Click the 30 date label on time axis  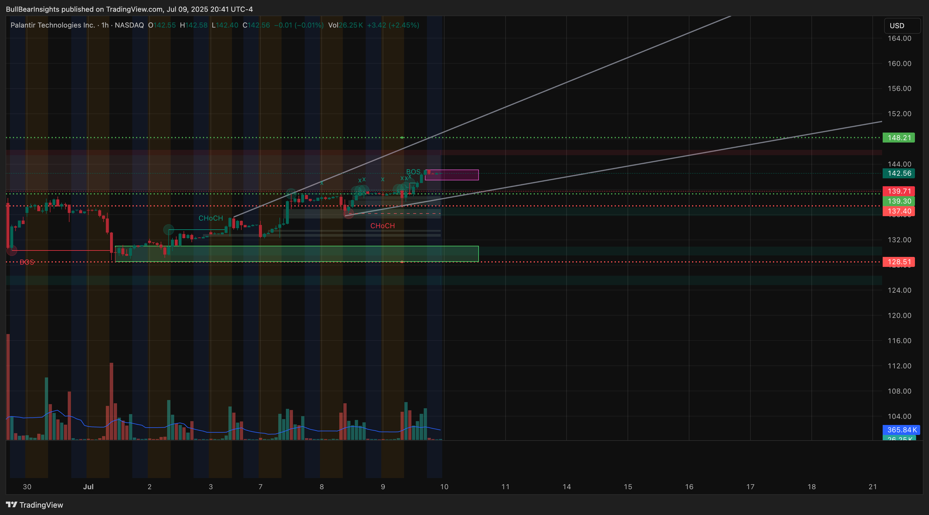coord(27,487)
